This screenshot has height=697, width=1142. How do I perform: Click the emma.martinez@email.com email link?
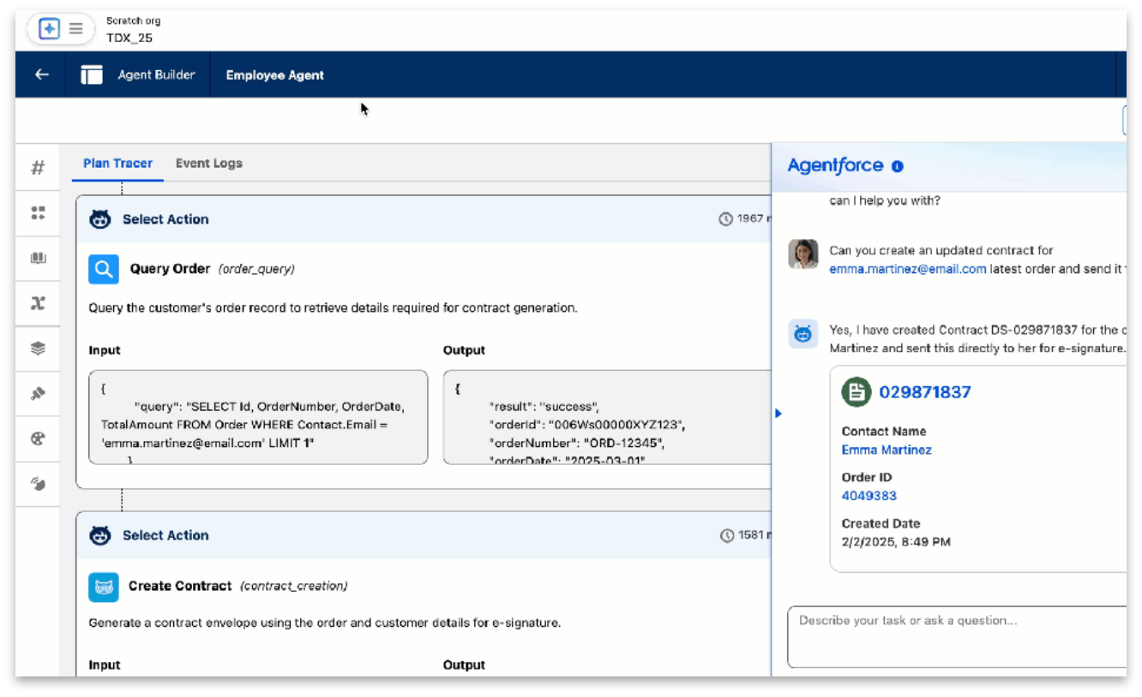coord(907,269)
